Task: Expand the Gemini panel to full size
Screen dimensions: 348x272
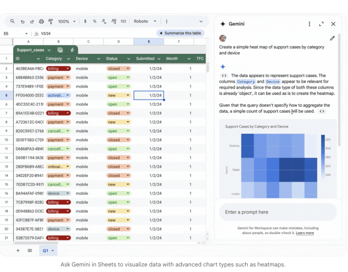Action: (x=321, y=24)
